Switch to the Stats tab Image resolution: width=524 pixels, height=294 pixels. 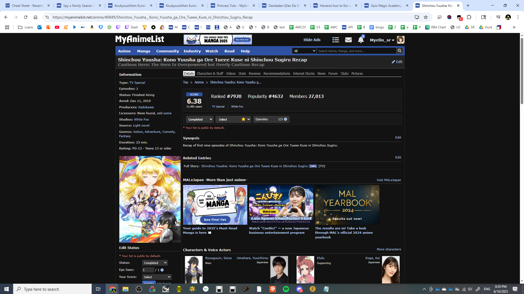point(242,74)
